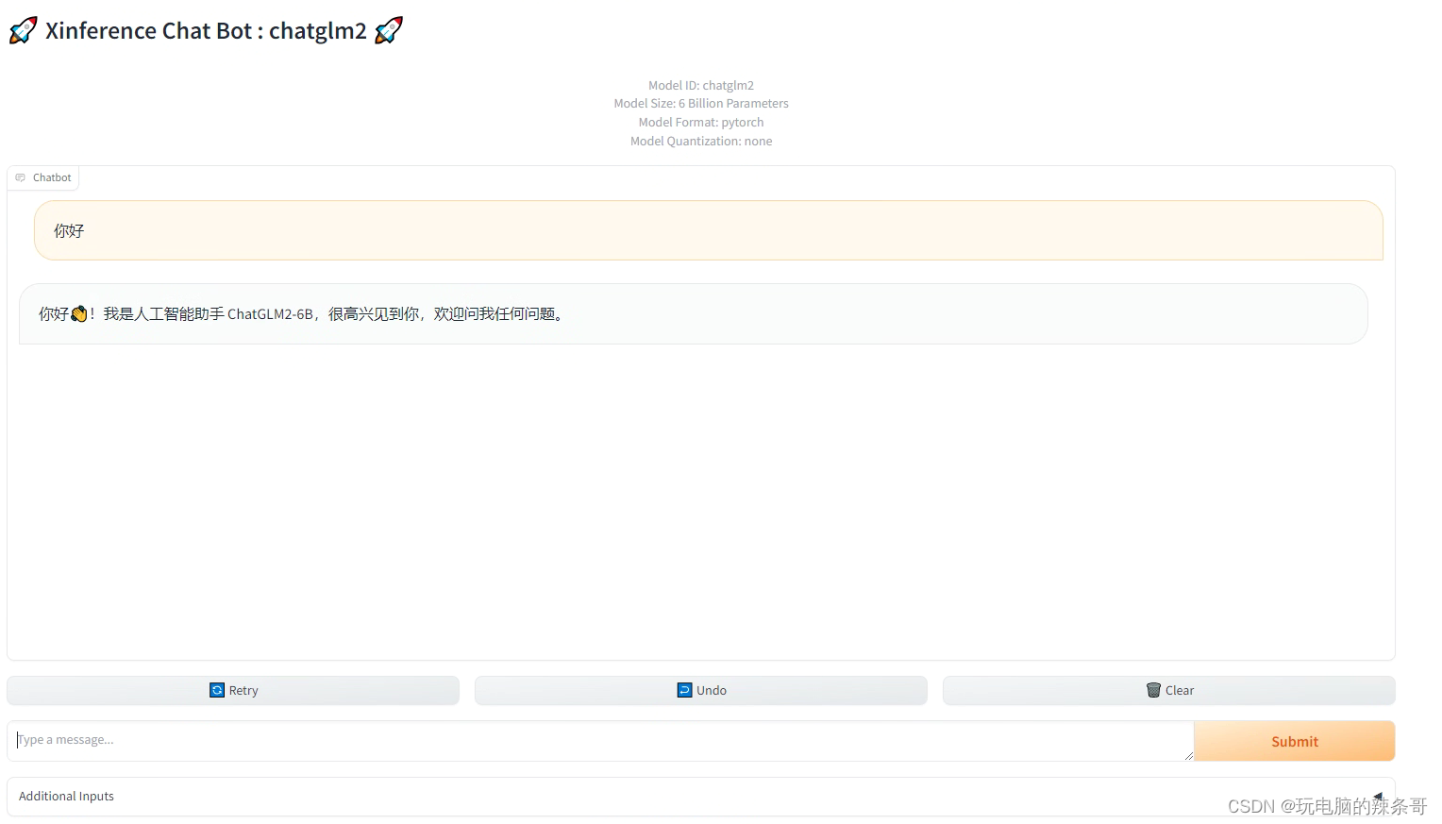The width and height of the screenshot is (1442, 824).
Task: Click the user message '你好'
Action: coord(709,230)
